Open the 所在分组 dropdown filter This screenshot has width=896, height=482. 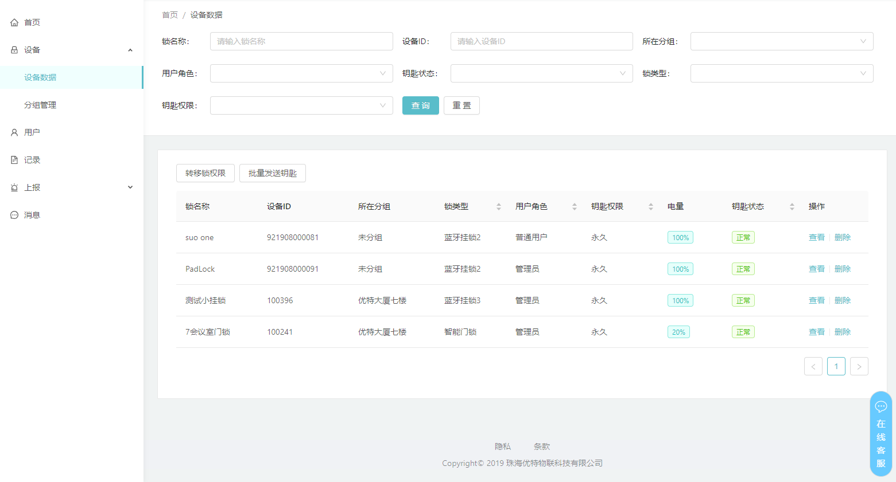pyautogui.click(x=781, y=41)
